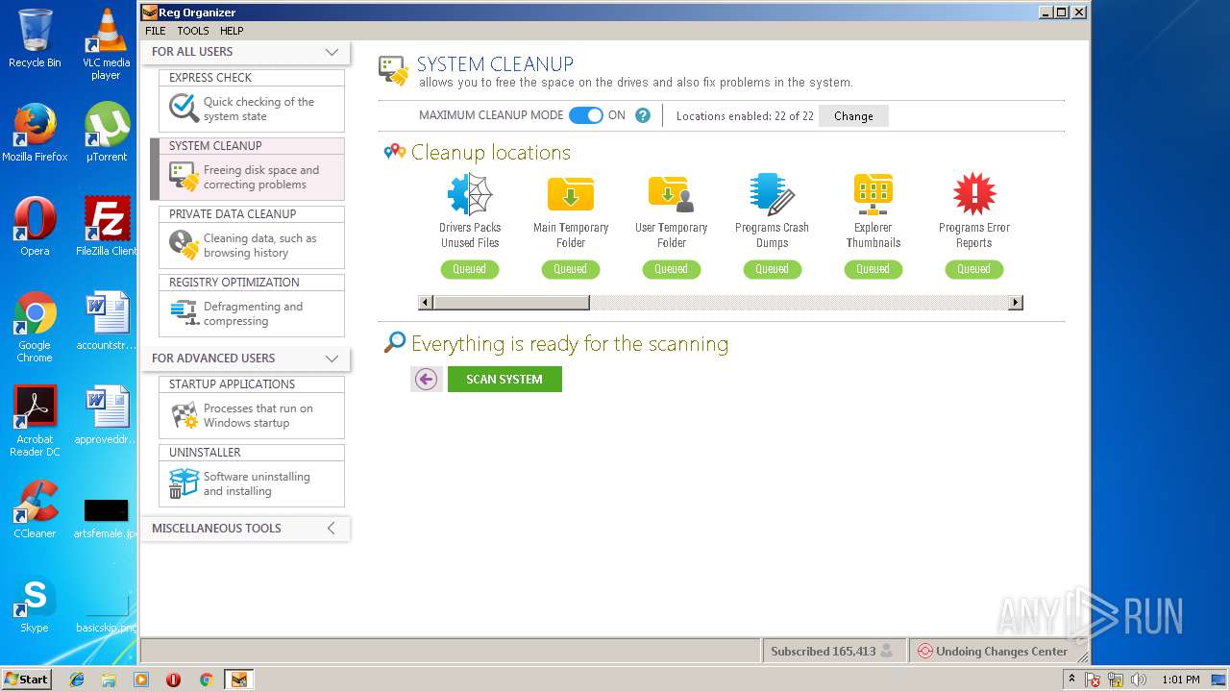This screenshot has height=692, width=1230.
Task: Open Chrome from the taskbar
Action: pos(206,680)
